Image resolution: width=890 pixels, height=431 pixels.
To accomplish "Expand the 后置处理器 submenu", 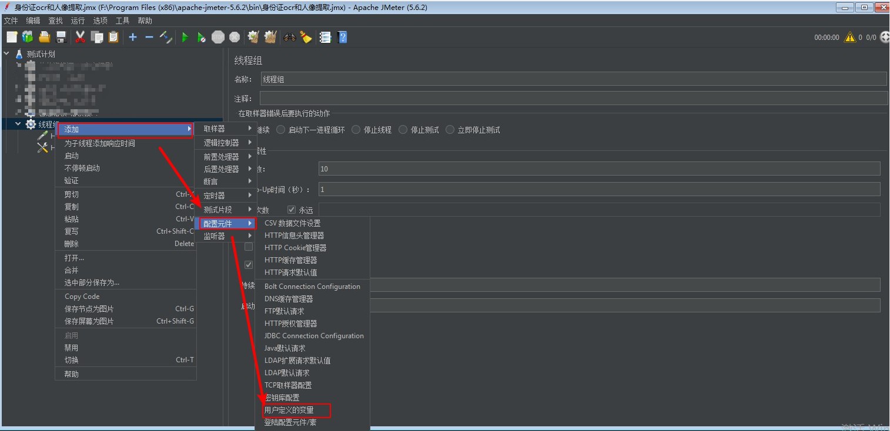I will pyautogui.click(x=226, y=169).
